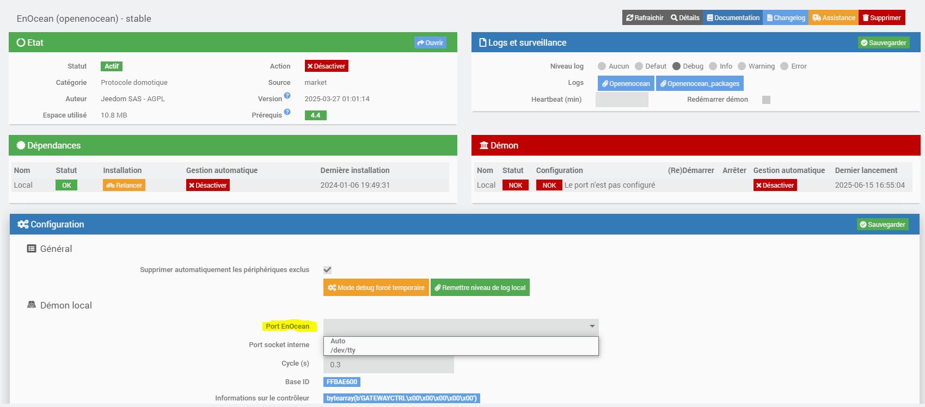Choose /dev/tty in port list
The height and width of the screenshot is (407, 925).
(x=461, y=350)
